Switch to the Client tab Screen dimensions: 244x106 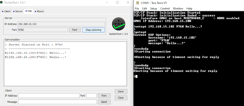(6, 11)
